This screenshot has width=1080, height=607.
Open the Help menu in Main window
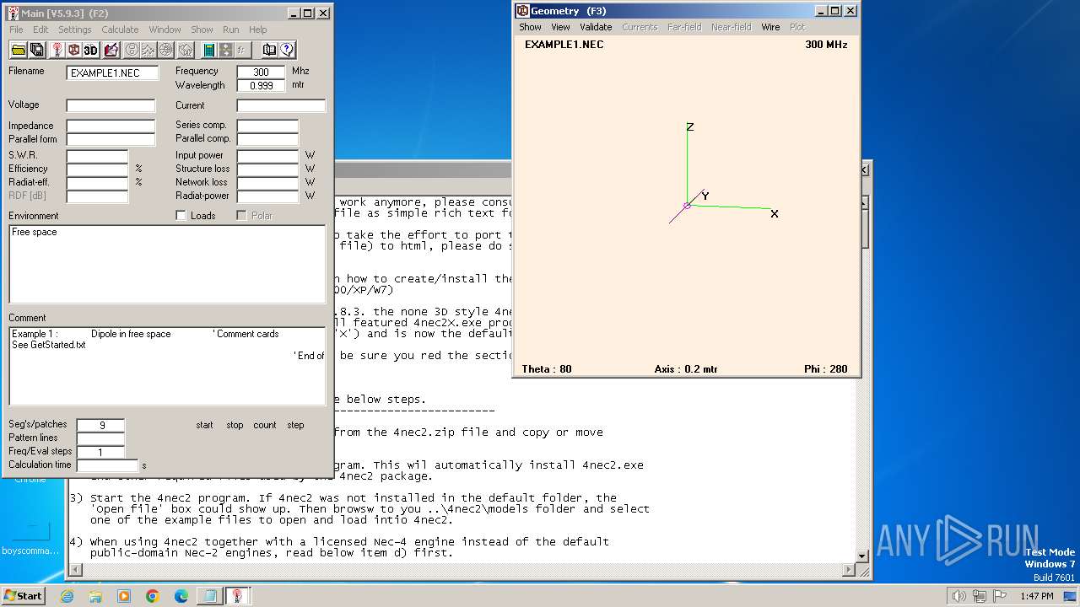pos(257,30)
